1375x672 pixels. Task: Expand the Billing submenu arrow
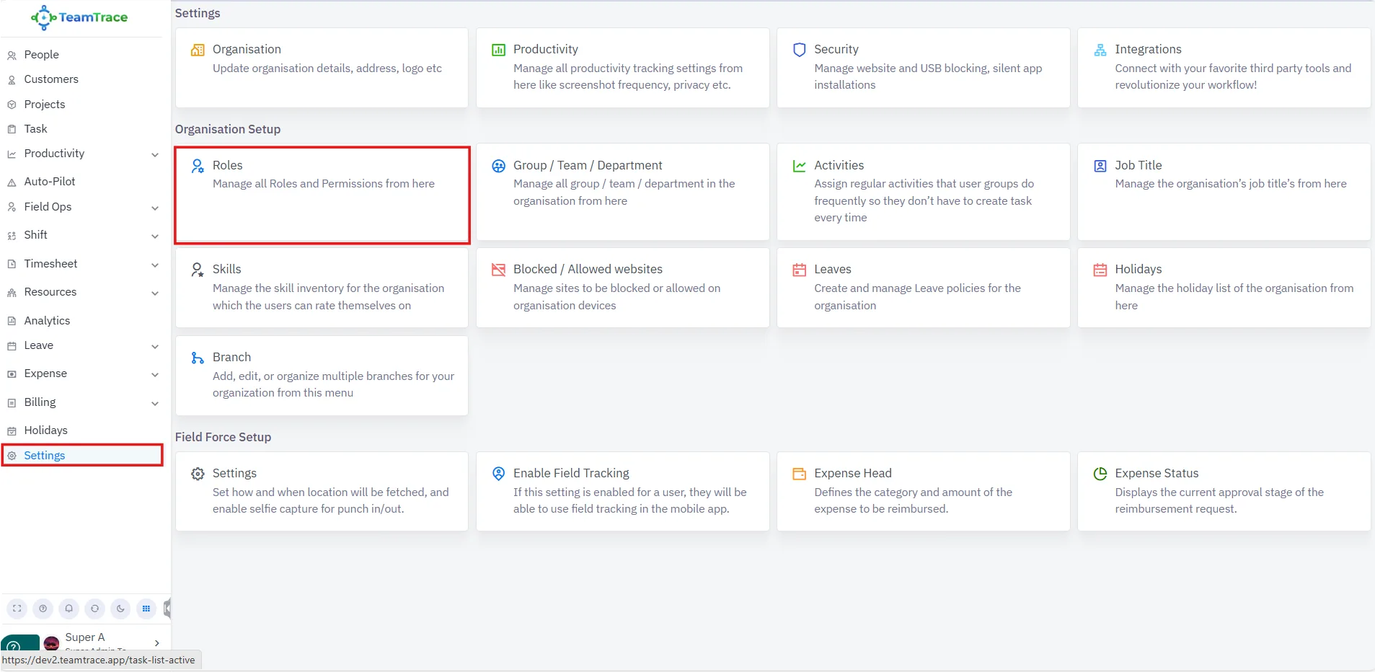155,403
